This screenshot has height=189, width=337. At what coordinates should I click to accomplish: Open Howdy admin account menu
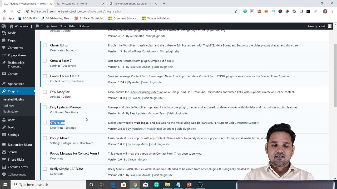point(320,26)
